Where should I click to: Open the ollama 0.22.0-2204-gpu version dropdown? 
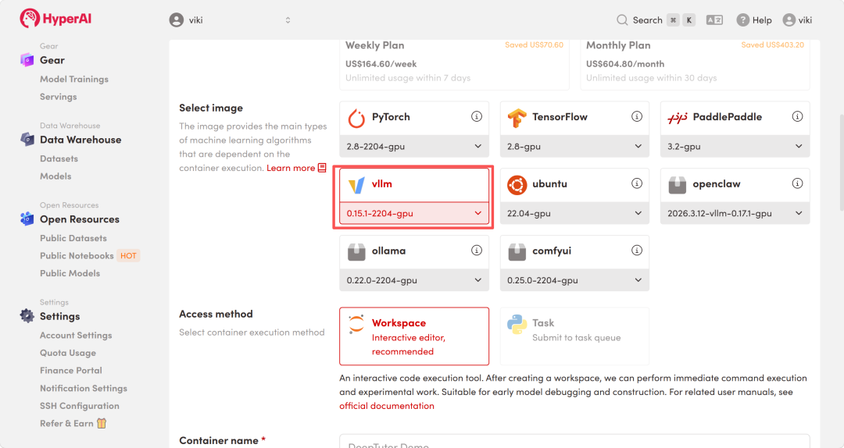[414, 280]
